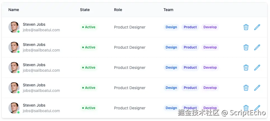Select the Product tag in the second row

(x=190, y=47)
